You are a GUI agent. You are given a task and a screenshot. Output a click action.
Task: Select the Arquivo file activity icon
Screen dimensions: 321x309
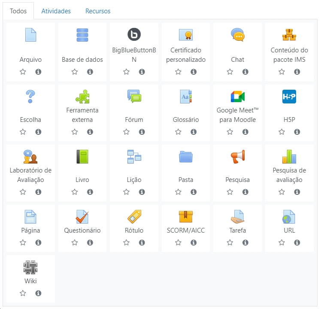[x=30, y=35]
